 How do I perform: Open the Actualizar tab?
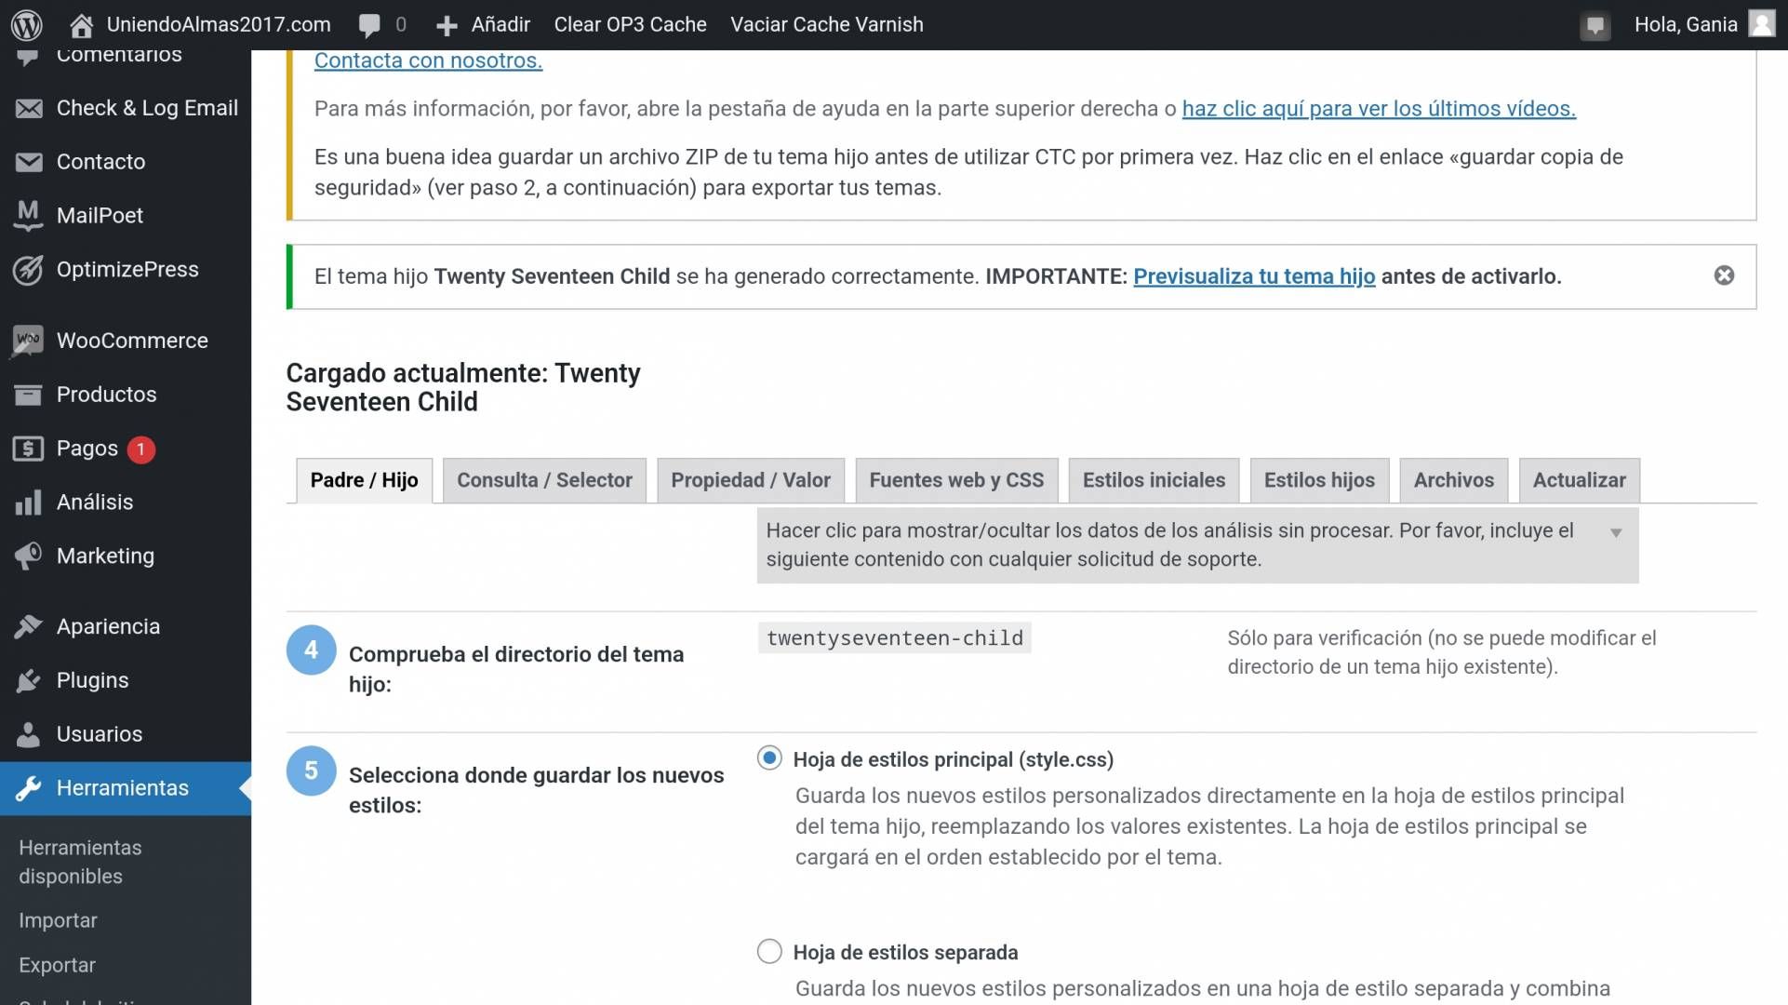(x=1579, y=480)
